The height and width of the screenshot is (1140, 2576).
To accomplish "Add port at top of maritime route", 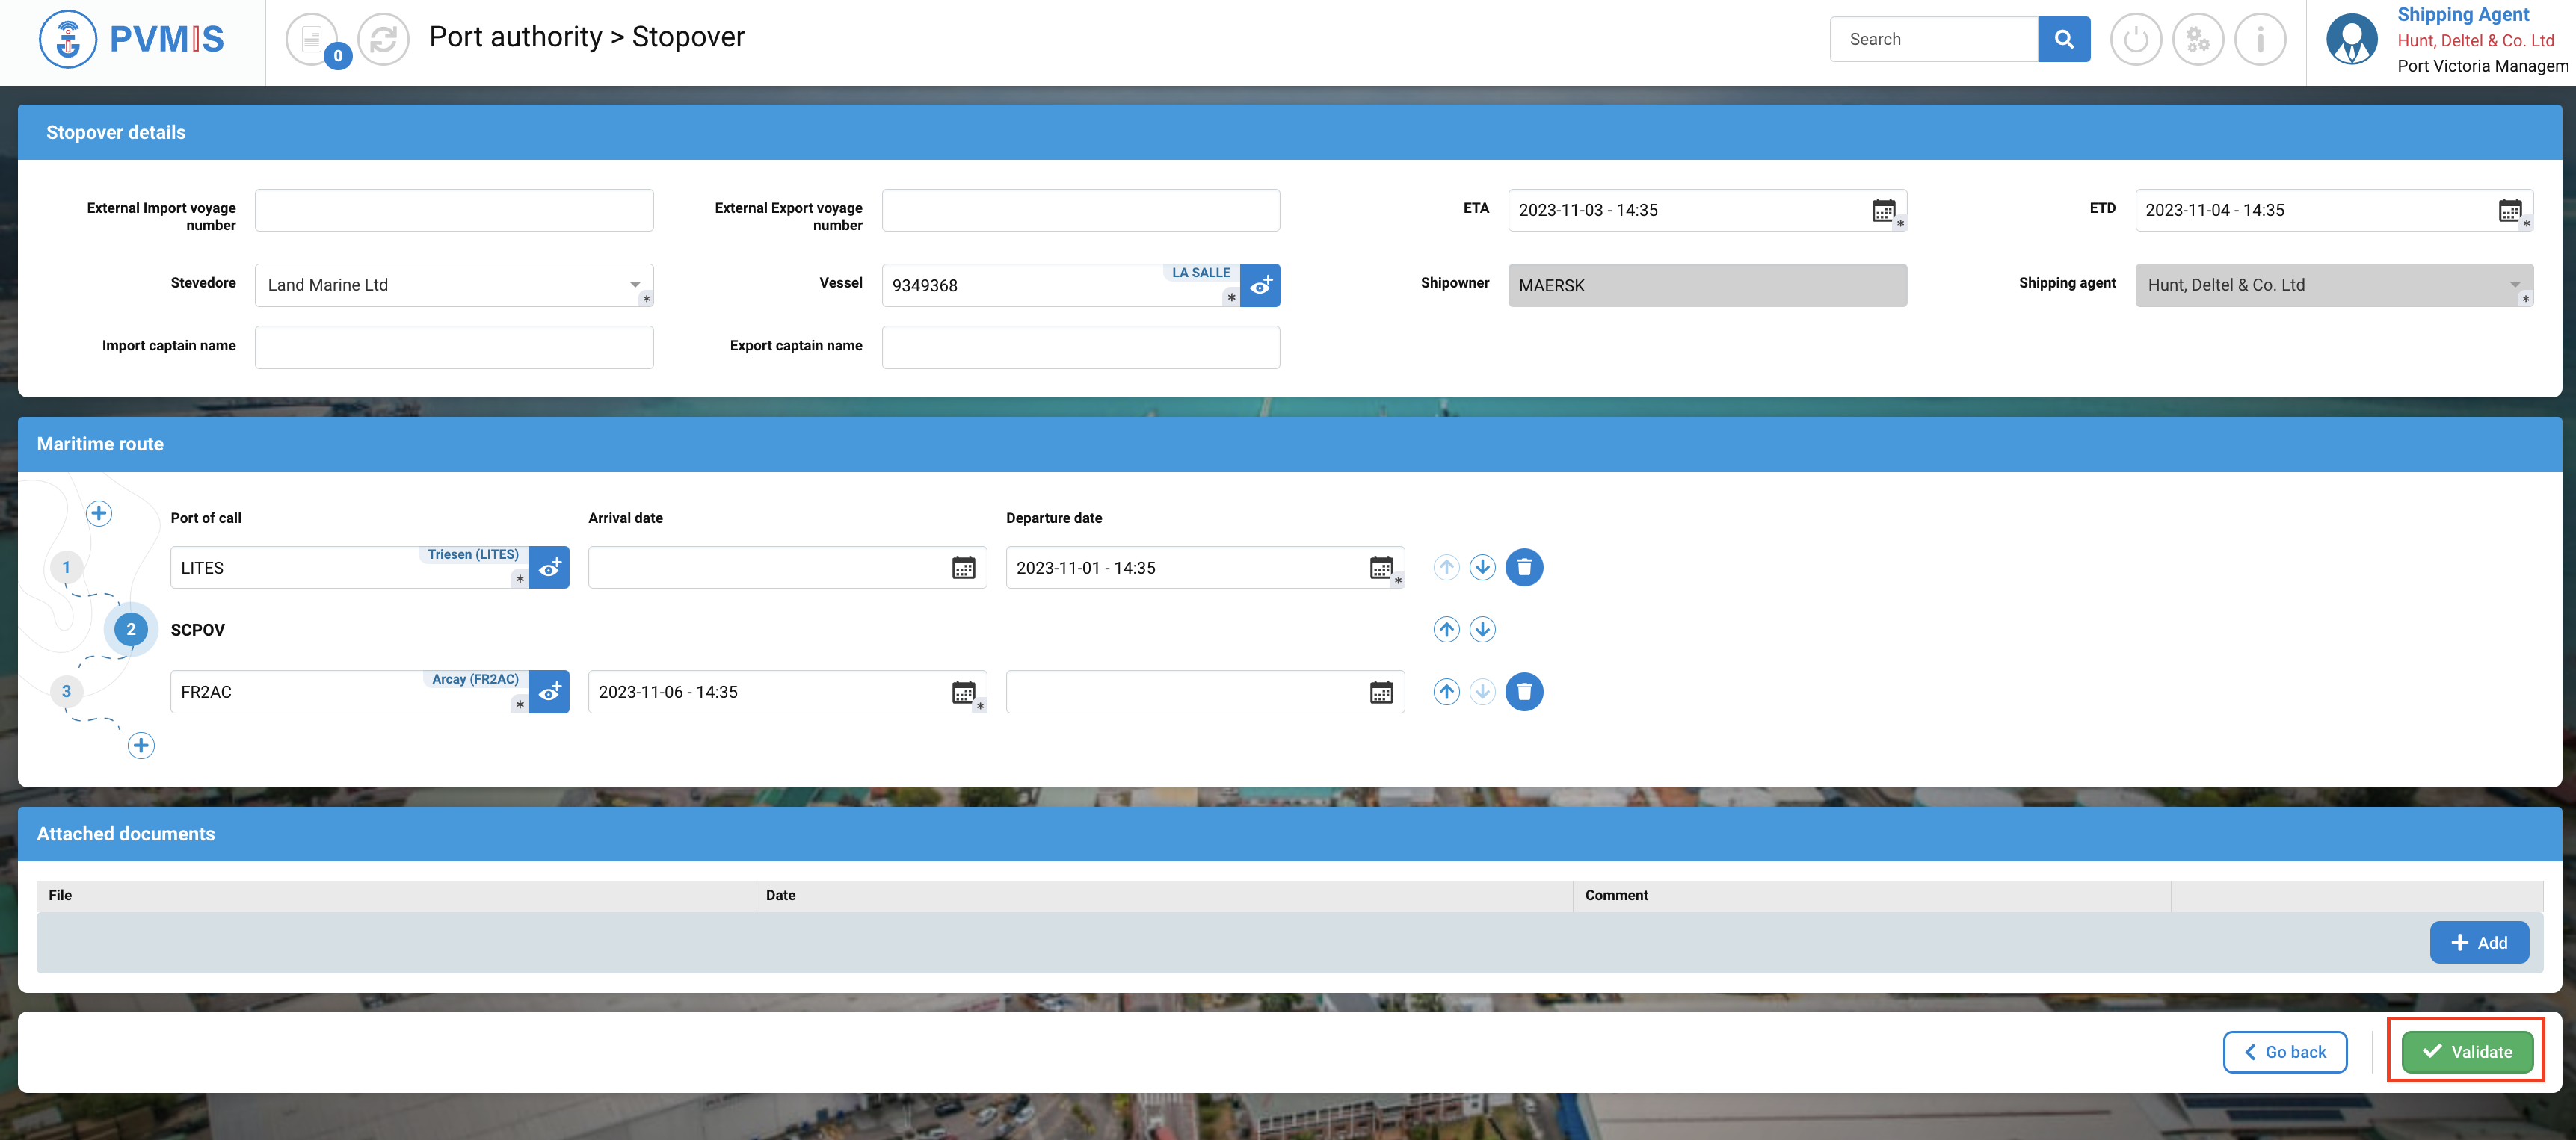I will [x=98, y=513].
